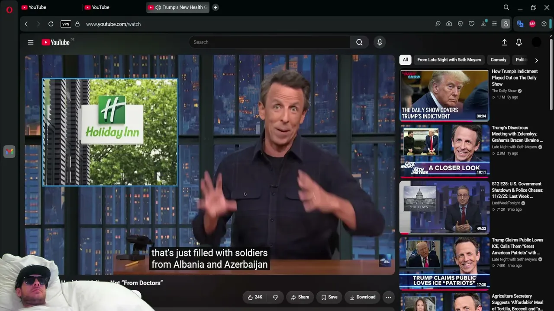Open the YouTube guide hamburger menu
554x311 pixels.
point(31,42)
